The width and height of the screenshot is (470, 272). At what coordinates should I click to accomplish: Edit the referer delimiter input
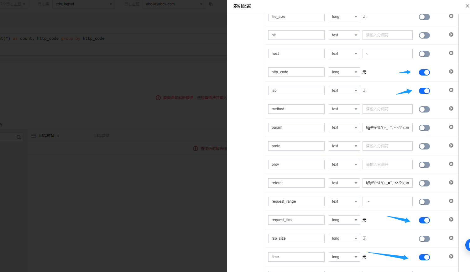(x=387, y=183)
